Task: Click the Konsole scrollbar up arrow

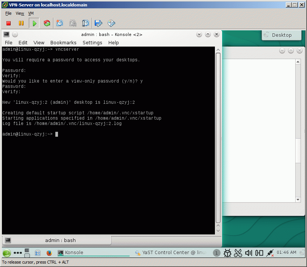Action: click(x=218, y=50)
